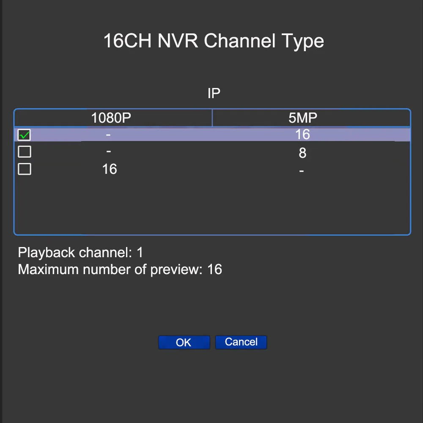Uncheck the currently selected first channel mode
The height and width of the screenshot is (423, 423).
click(24, 135)
